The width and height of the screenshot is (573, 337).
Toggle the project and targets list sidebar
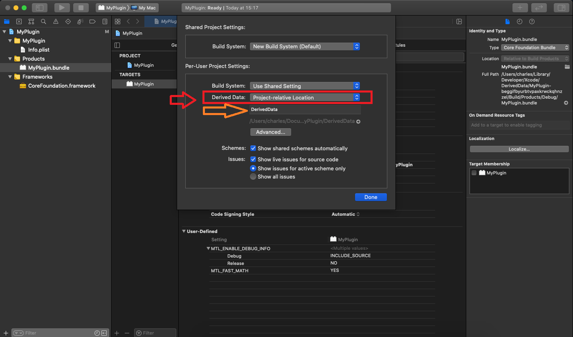[x=117, y=45]
